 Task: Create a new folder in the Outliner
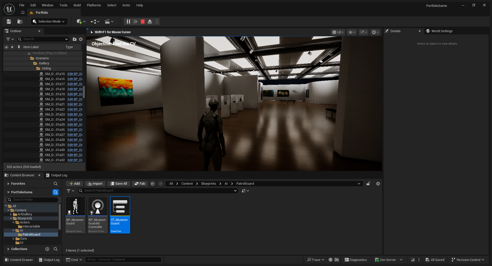(75, 39)
